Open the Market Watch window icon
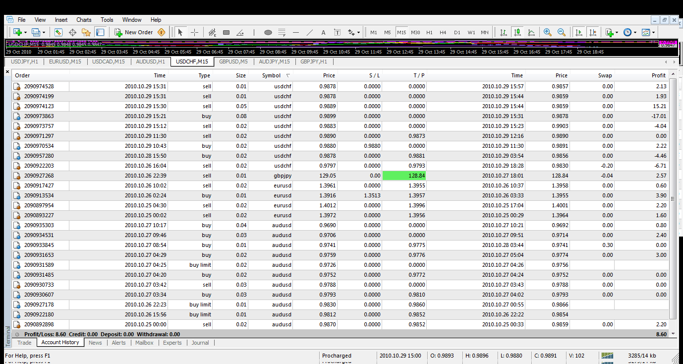The height and width of the screenshot is (364, 683). pos(58,32)
